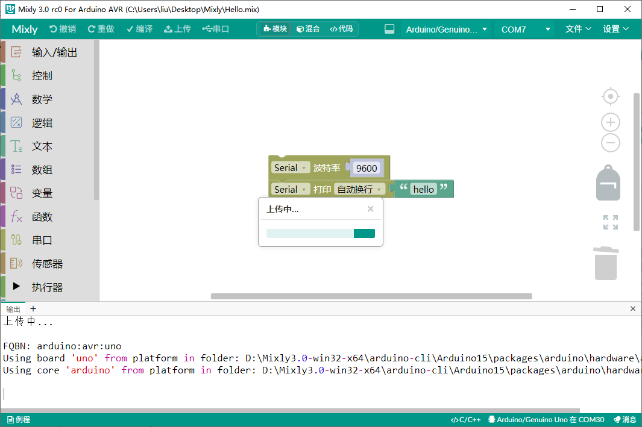Image resolution: width=642 pixels, height=427 pixels.
Task: Click the 撤销 undo button
Action: (x=63, y=29)
